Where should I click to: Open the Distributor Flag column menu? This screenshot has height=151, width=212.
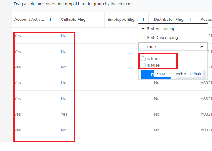pos(190,20)
